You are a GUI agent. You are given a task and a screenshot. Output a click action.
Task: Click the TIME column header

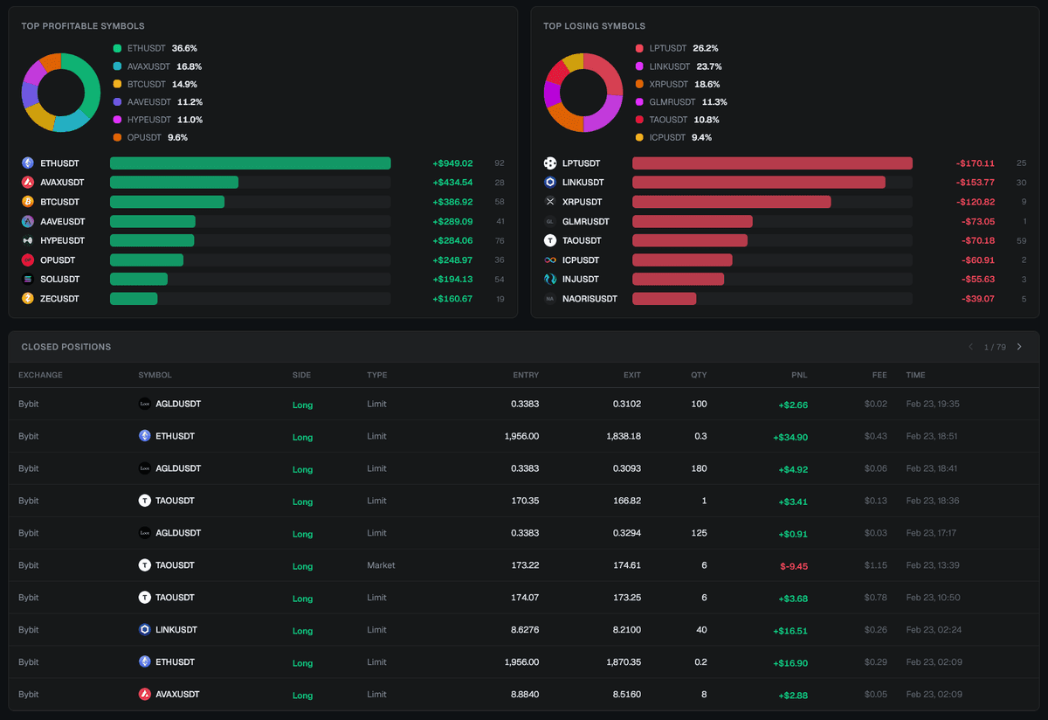(x=915, y=375)
